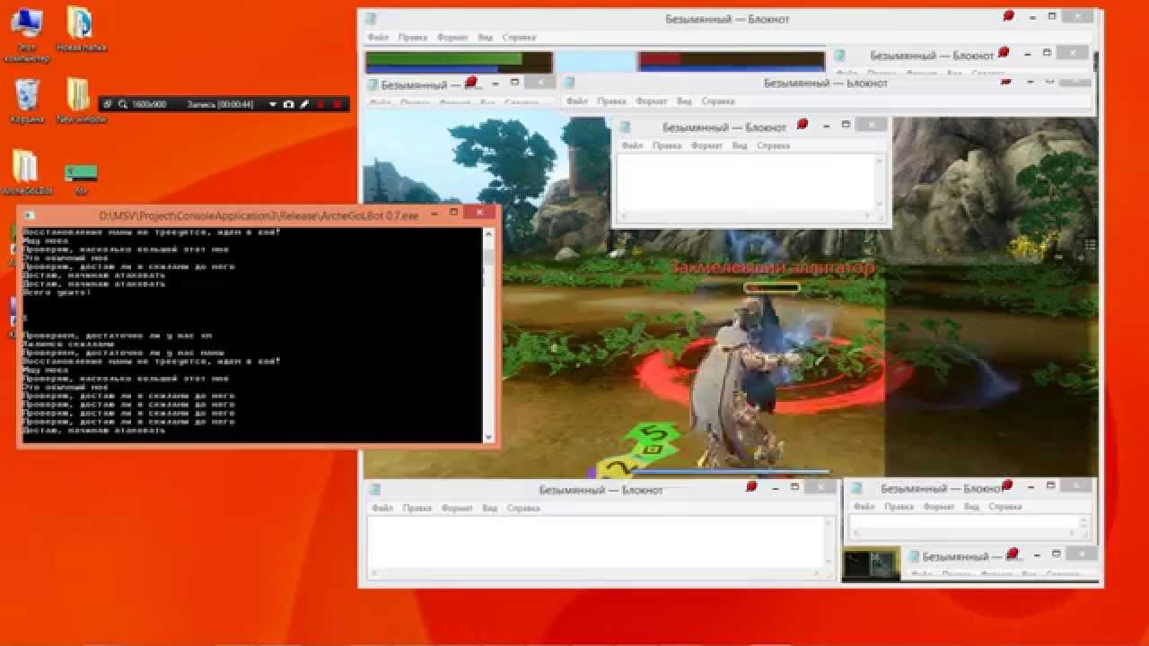This screenshot has width=1149, height=646.
Task: Click the move handle on recorder toolbar
Action: click(107, 104)
